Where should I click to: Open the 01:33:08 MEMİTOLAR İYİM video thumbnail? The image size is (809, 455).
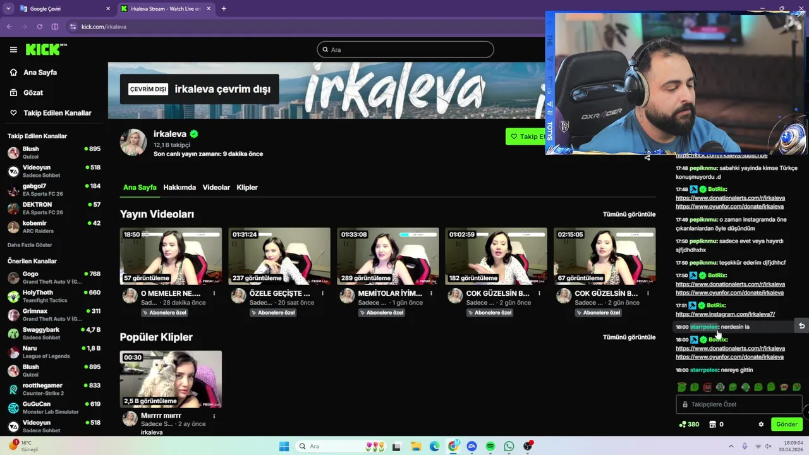387,256
